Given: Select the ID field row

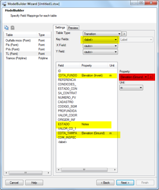Looking at the screenshot, I should (87, 71).
